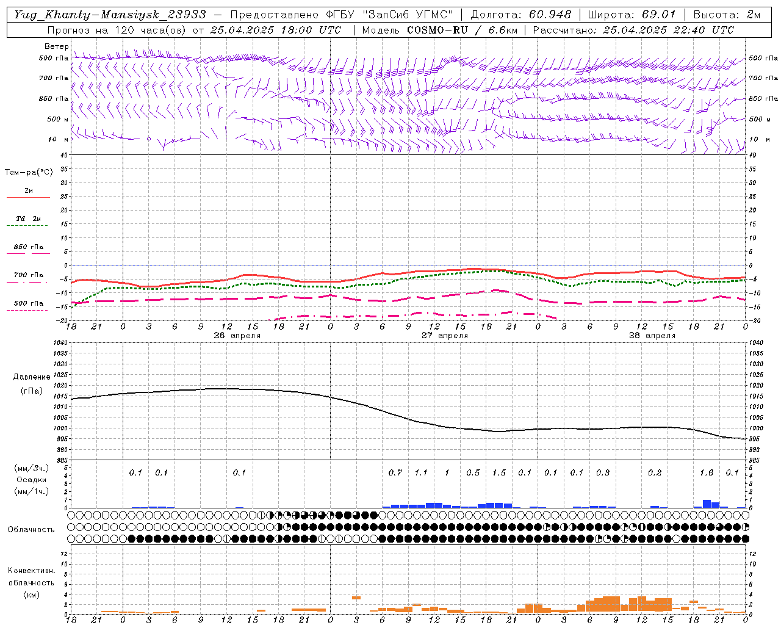The image size is (781, 625).
Task: Click the '27 апреля' date label
Action: (x=445, y=336)
